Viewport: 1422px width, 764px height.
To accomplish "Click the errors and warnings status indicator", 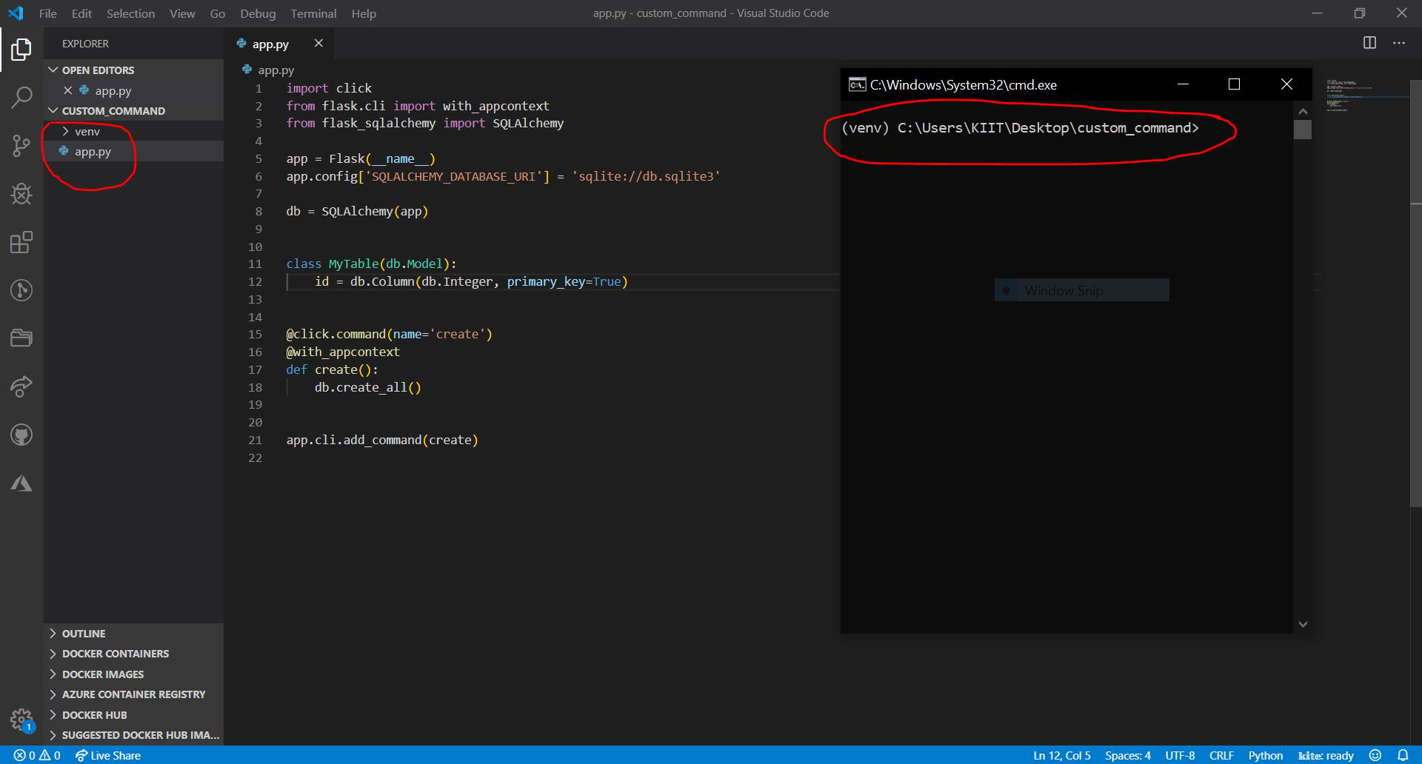I will click(37, 755).
